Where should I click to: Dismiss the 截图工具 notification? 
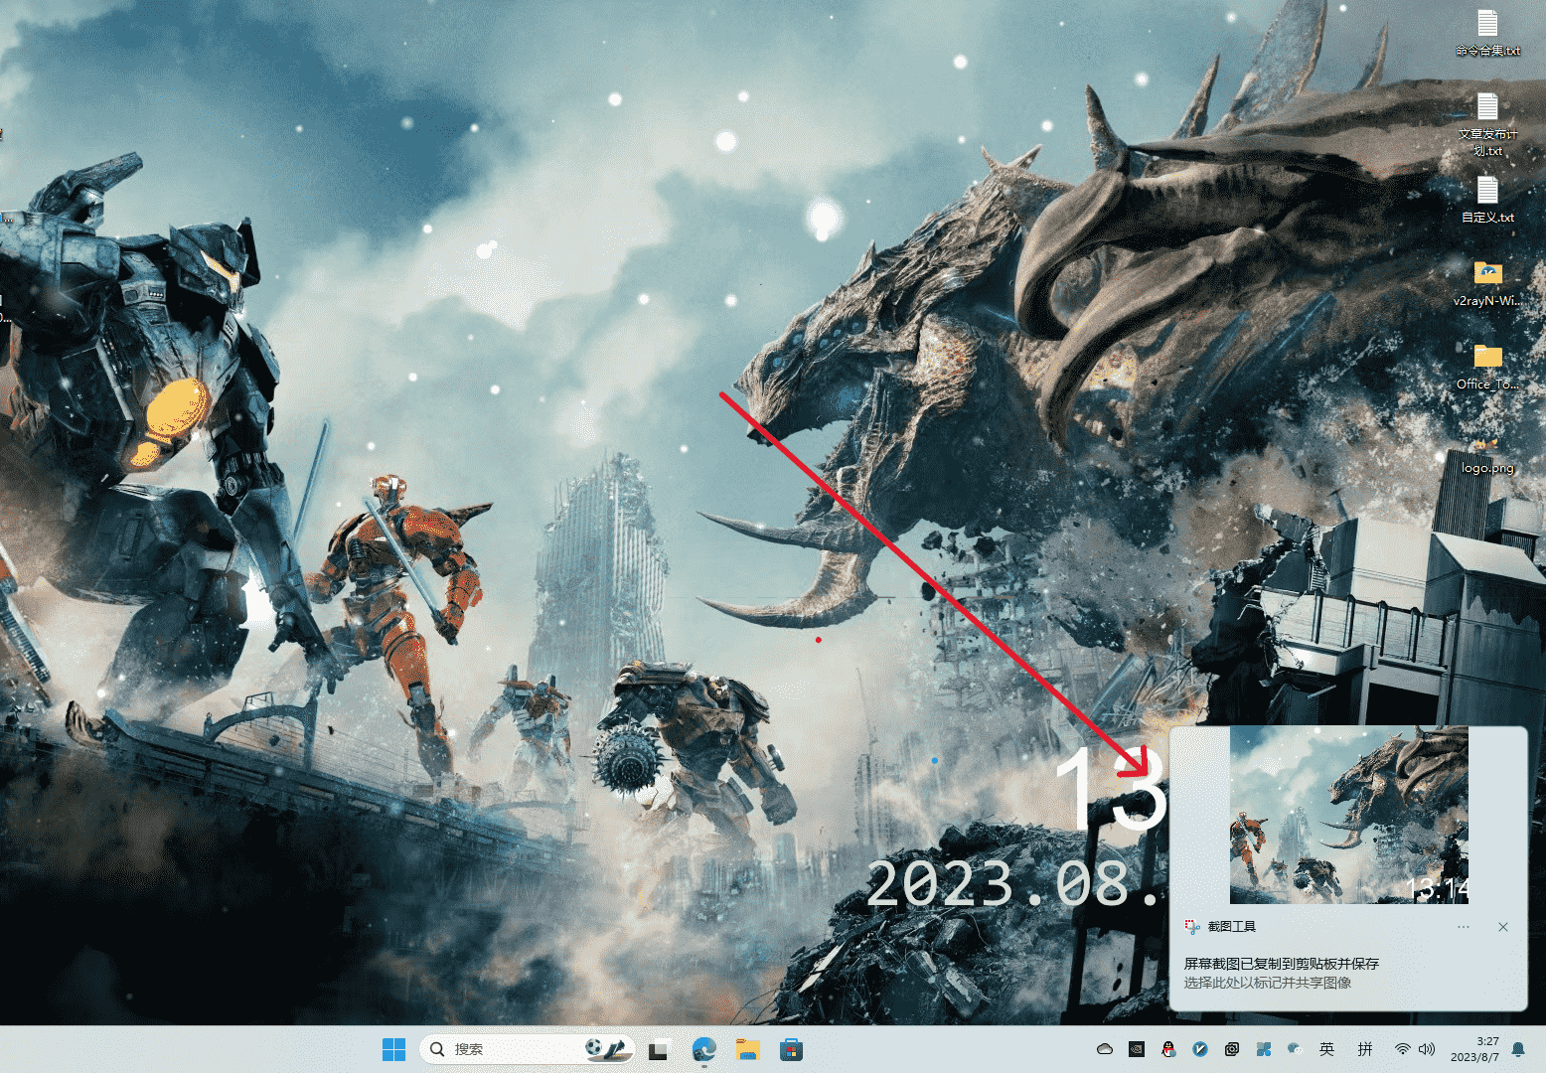click(x=1503, y=927)
